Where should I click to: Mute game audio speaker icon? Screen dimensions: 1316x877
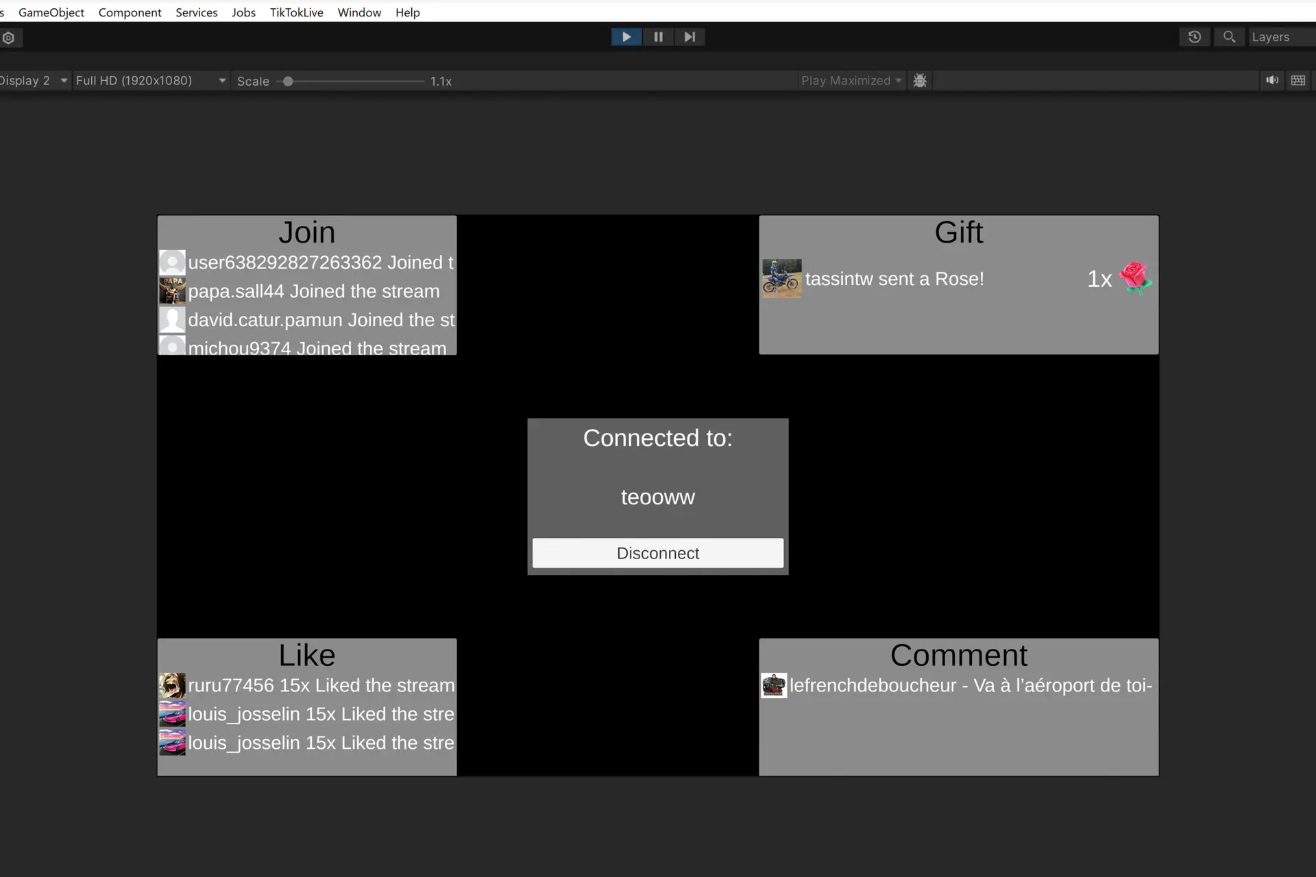(x=1272, y=81)
